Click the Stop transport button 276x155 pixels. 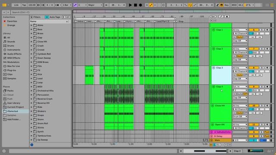135,5
